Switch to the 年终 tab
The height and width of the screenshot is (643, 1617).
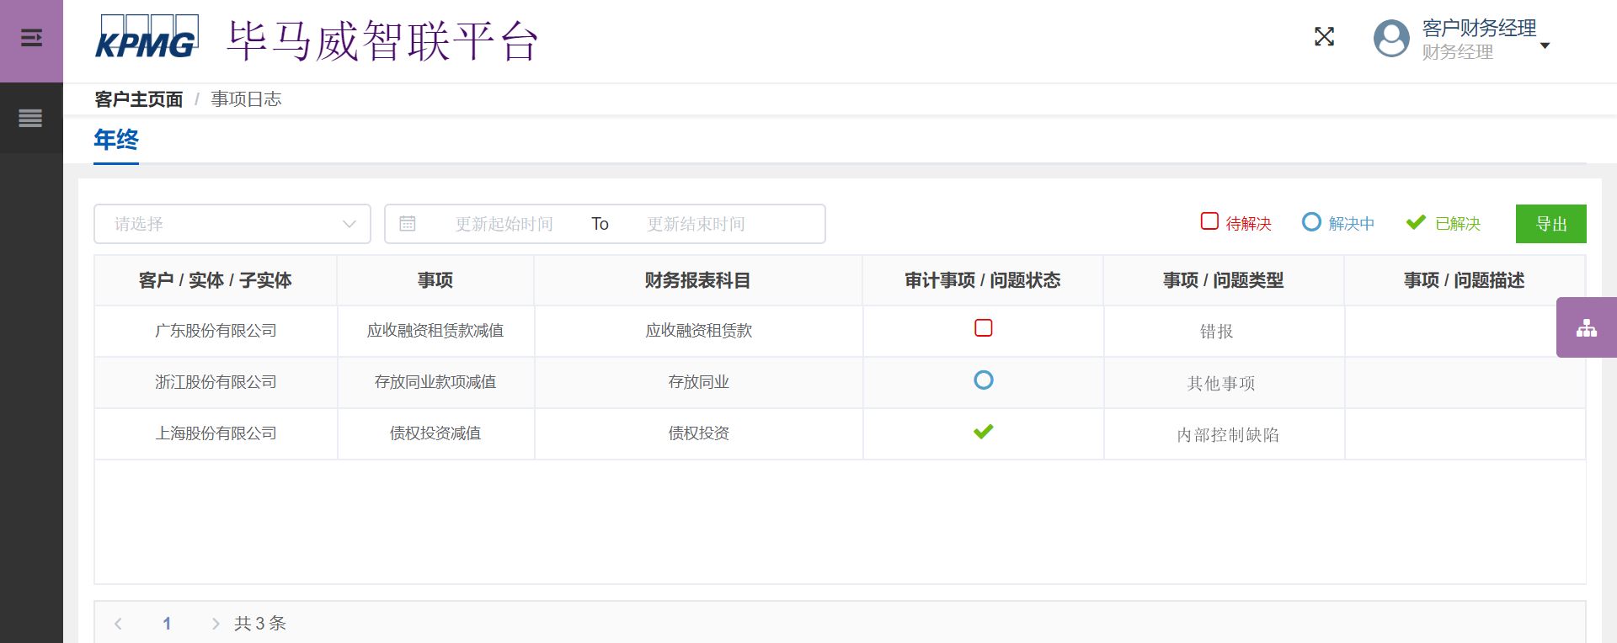(116, 140)
